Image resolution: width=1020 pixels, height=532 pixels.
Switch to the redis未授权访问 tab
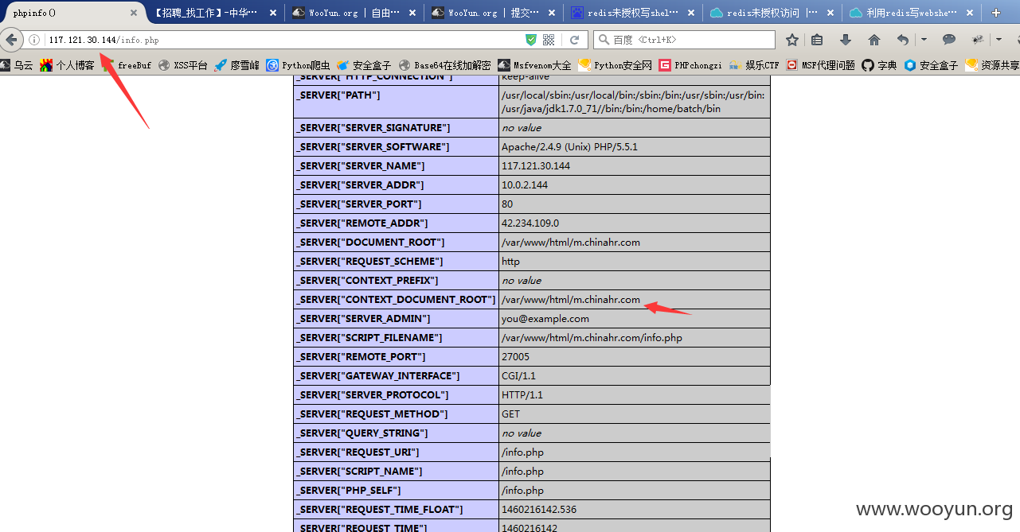[772, 13]
